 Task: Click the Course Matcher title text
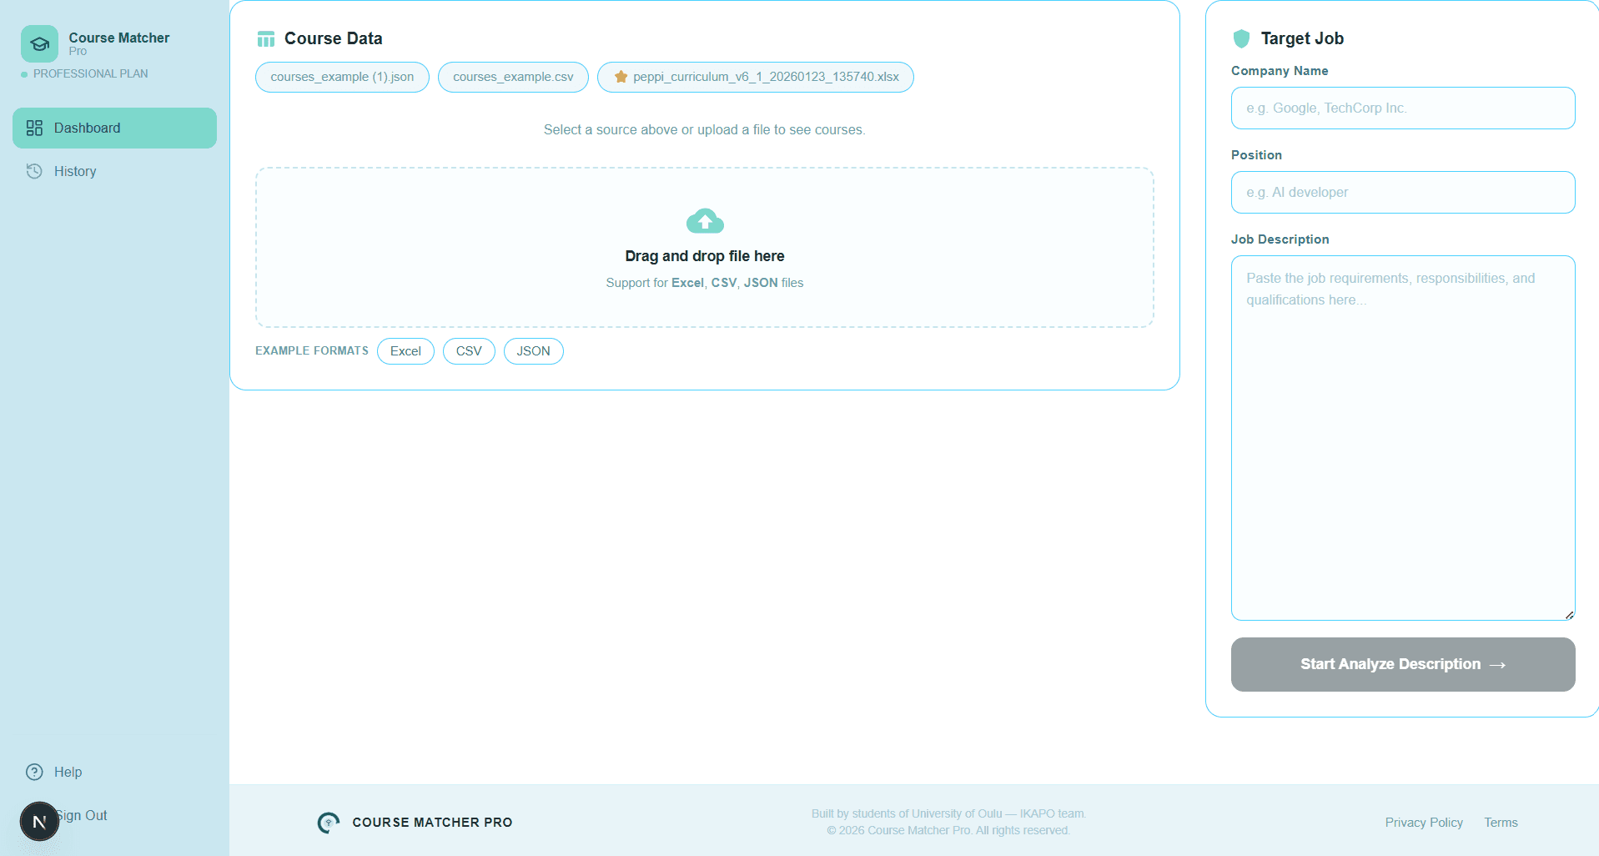point(119,38)
